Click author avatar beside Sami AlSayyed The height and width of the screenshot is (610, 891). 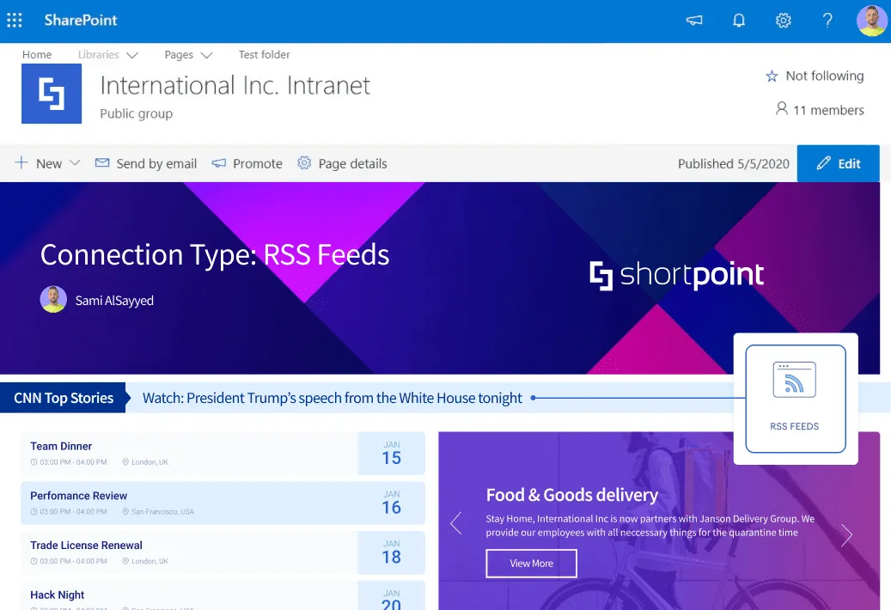click(x=53, y=299)
